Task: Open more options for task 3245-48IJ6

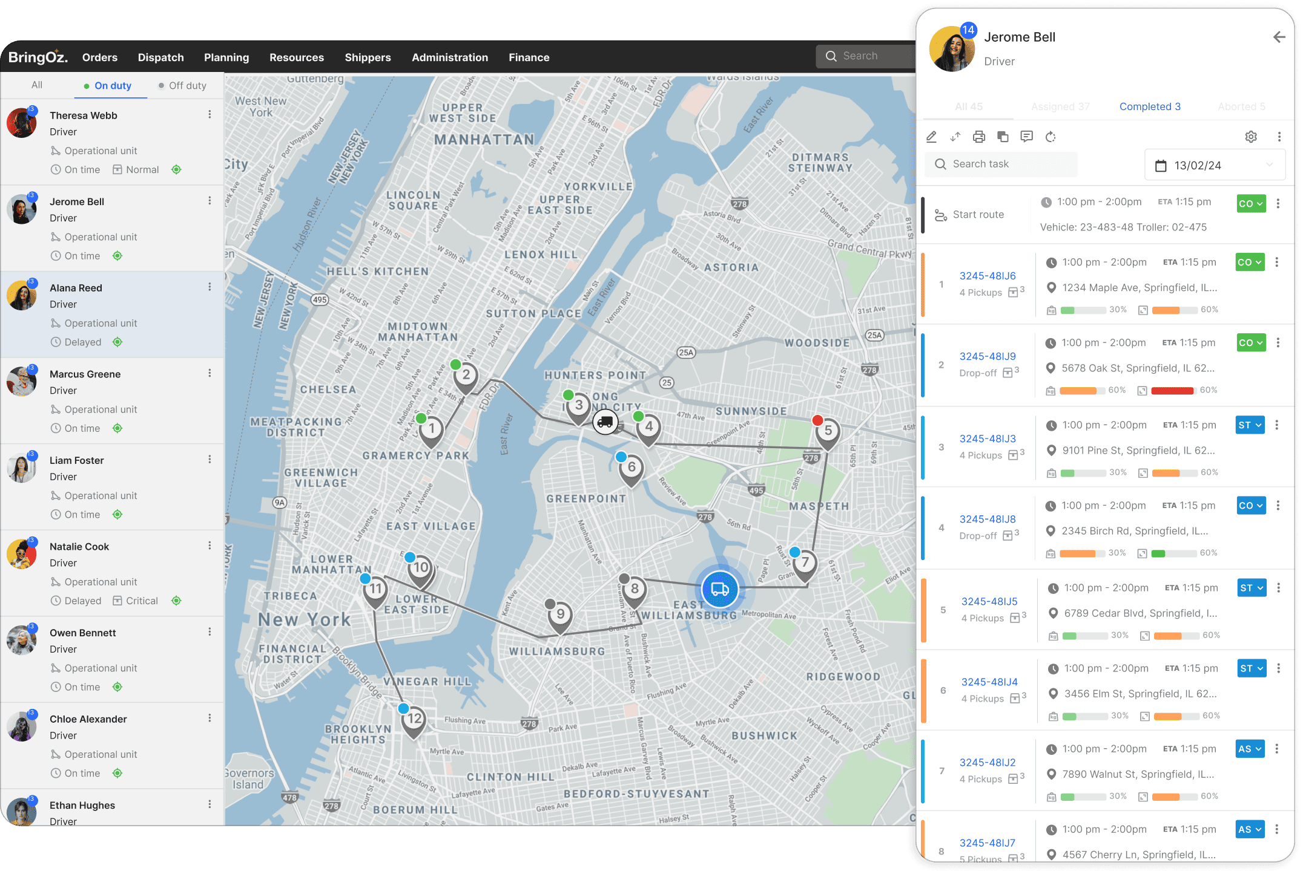Action: pyautogui.click(x=1276, y=262)
